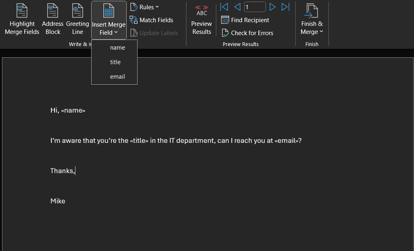Select name from the merge field menu
The width and height of the screenshot is (414, 251).
pyautogui.click(x=117, y=47)
